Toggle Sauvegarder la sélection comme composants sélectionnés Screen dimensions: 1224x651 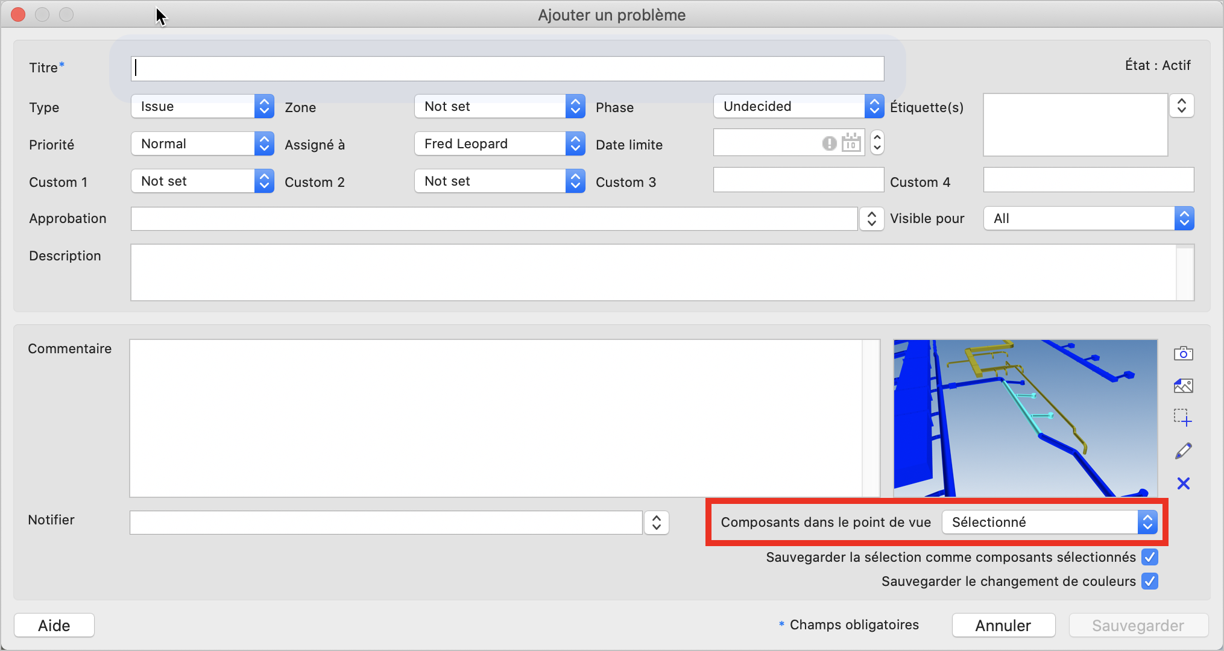1150,557
